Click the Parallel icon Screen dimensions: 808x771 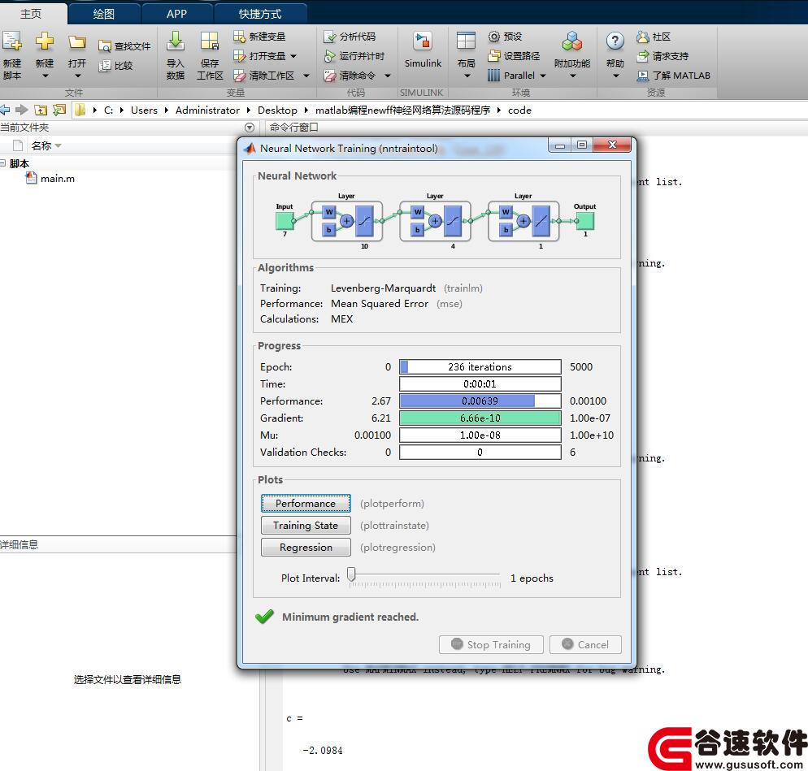click(493, 76)
